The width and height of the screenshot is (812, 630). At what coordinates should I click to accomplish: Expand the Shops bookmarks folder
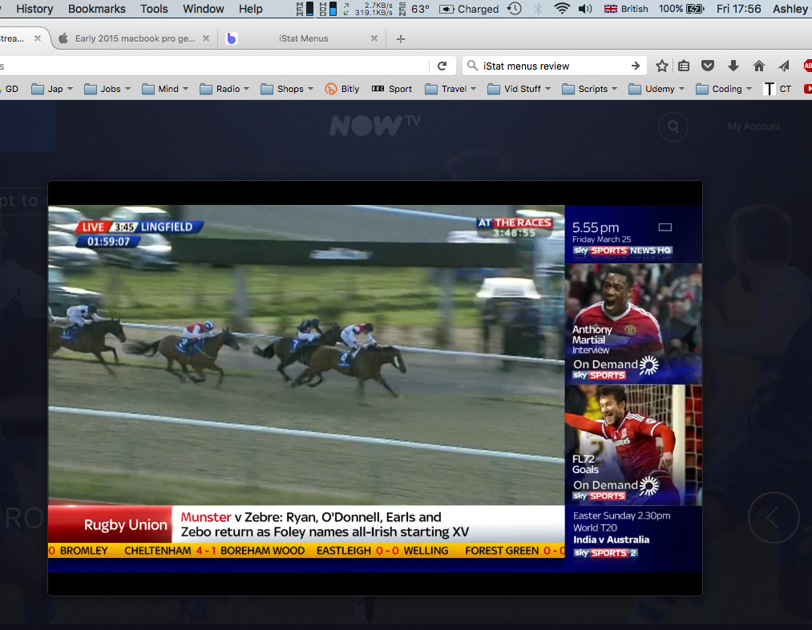click(287, 89)
